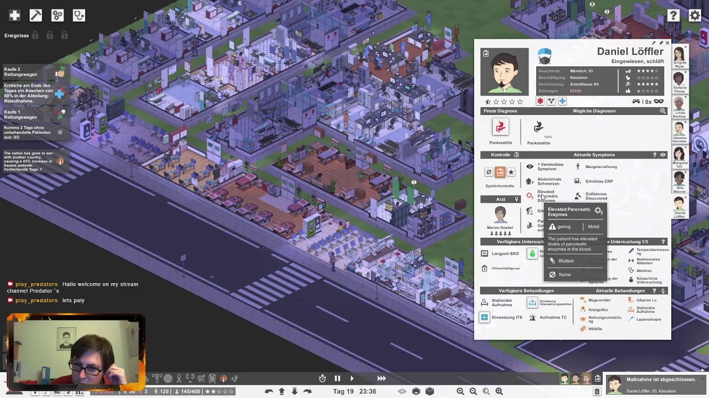
Task: Click Stationäre Aufnahme in Verfügbare Behandlungen
Action: click(x=497, y=303)
